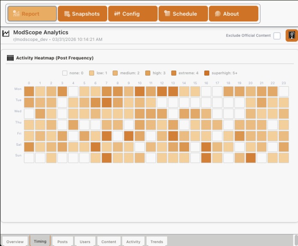Open the Snapshots tab
298x246 pixels.
tap(82, 14)
